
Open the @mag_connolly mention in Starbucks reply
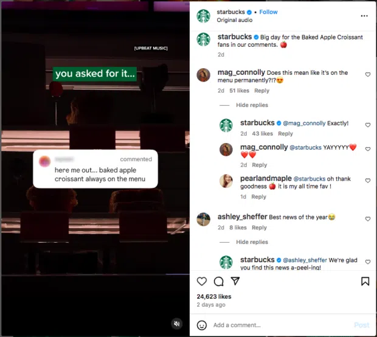(x=304, y=123)
